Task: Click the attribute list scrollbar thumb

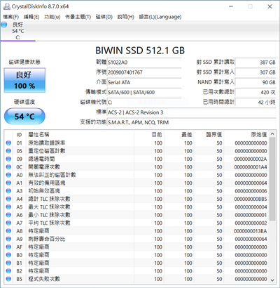Action: (272, 179)
